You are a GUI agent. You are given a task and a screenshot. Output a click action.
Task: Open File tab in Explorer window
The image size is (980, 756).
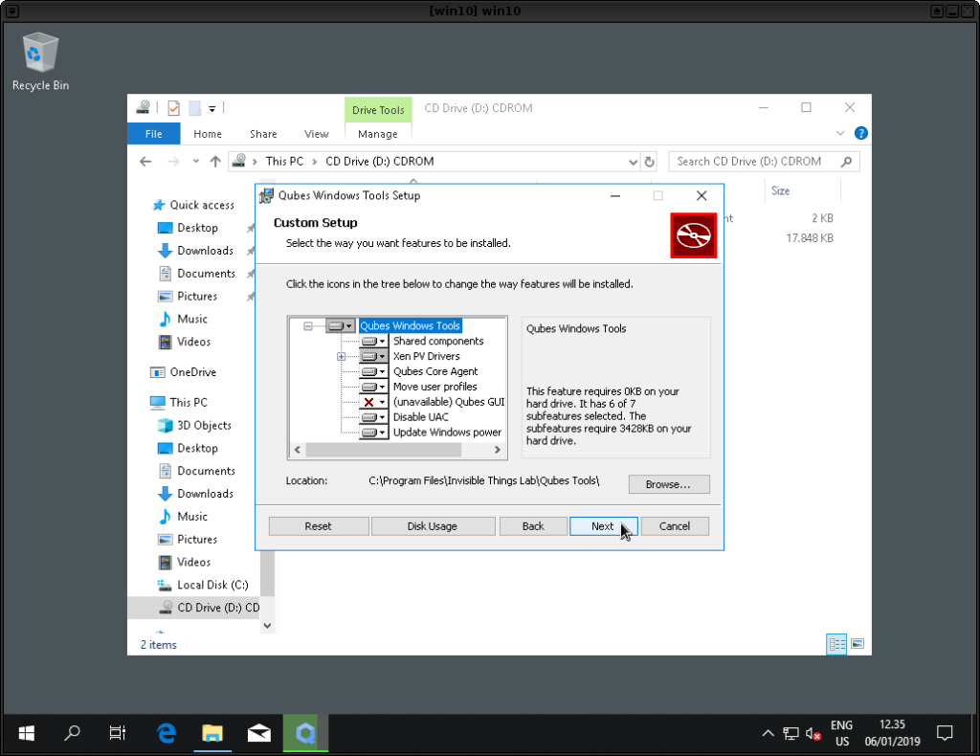point(154,134)
